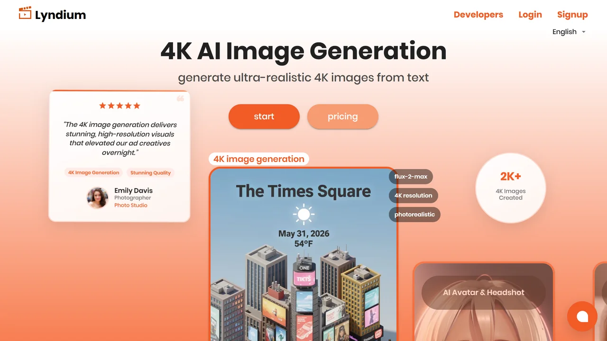607x341 pixels.
Task: Hit the orange start button
Action: coord(264,117)
